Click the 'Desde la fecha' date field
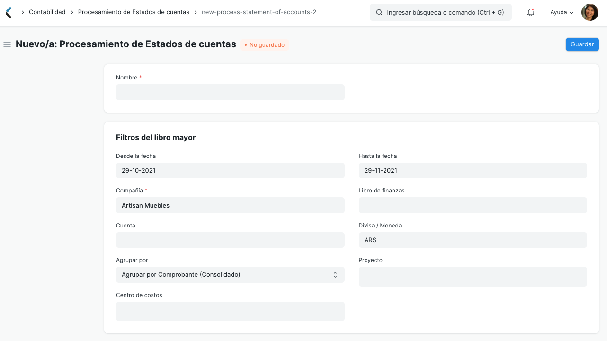Image resolution: width=607 pixels, height=341 pixels. [x=230, y=170]
